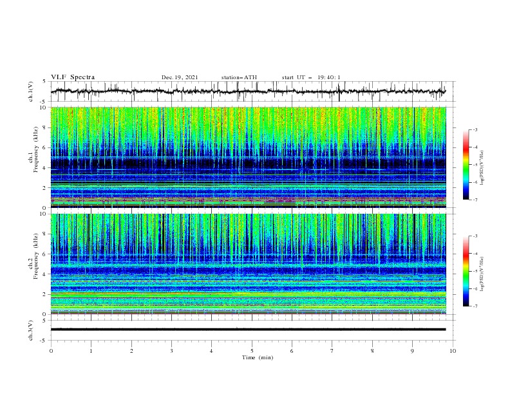Viewport: 510px width, 394px height.
Task: Click the ch.1 spectrogram color bar
Action: click(x=466, y=165)
